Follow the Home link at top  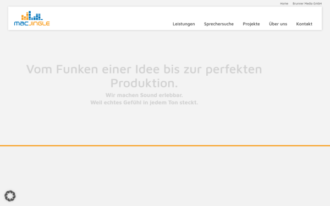point(284,4)
